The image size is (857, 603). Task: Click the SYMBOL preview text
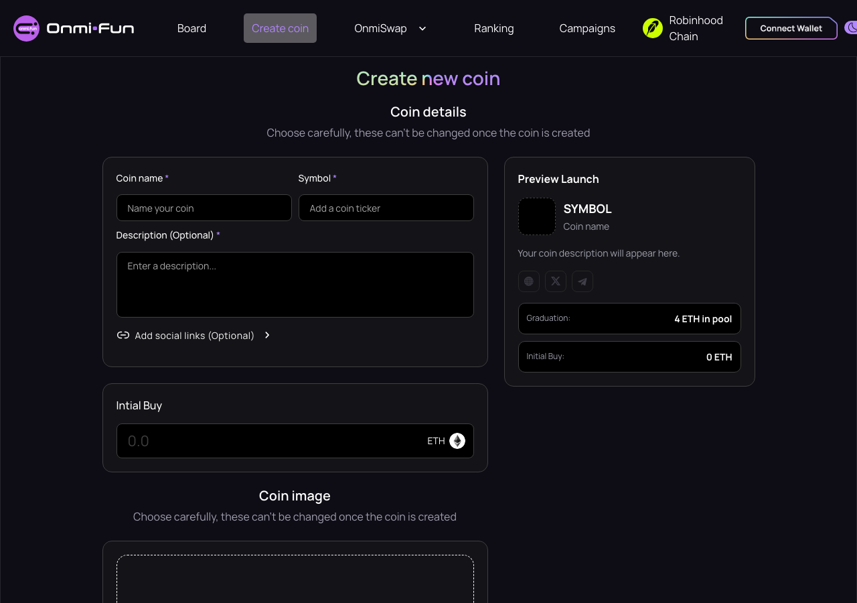click(588, 209)
